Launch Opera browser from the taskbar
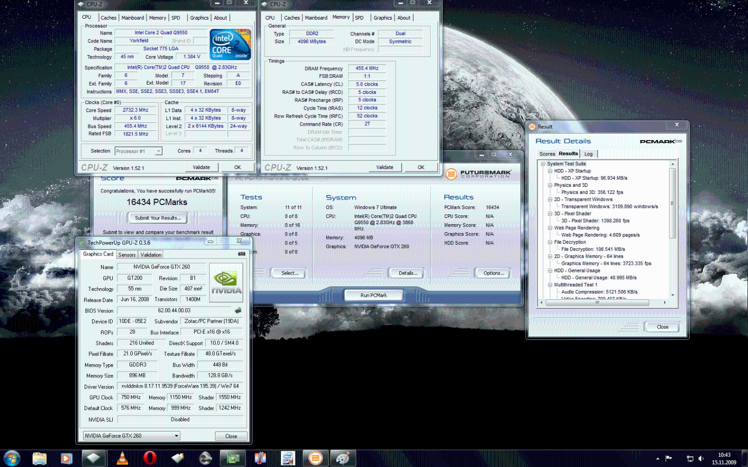 pyautogui.click(x=150, y=458)
